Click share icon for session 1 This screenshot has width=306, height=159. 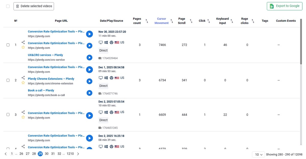pyautogui.click(x=23, y=42)
